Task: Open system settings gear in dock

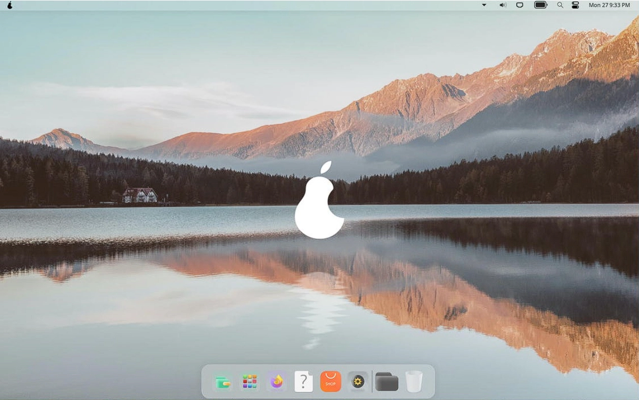Action: 358,381
